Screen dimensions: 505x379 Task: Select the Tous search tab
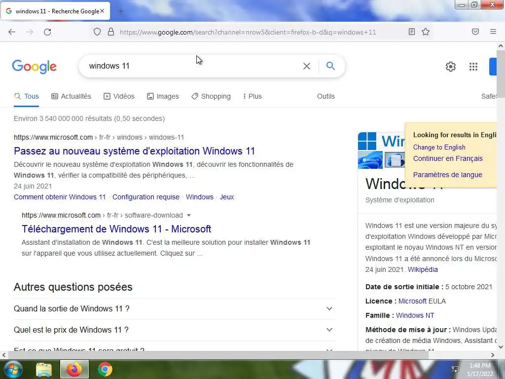tap(27, 96)
